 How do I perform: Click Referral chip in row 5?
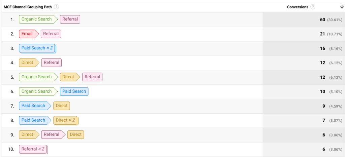click(x=92, y=77)
